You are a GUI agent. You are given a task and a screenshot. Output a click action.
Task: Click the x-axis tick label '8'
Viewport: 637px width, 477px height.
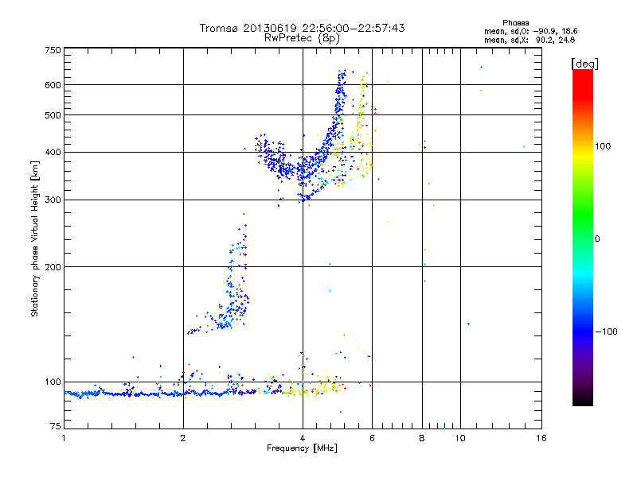coord(422,438)
